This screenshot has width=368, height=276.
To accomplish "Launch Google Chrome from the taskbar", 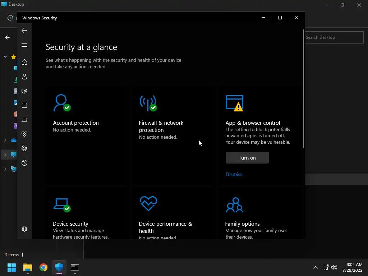I will click(43, 267).
